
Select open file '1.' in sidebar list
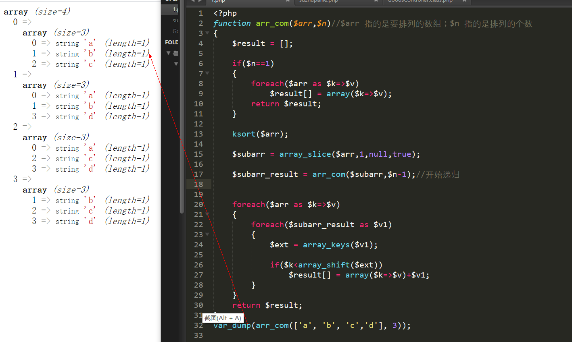coord(170,9)
